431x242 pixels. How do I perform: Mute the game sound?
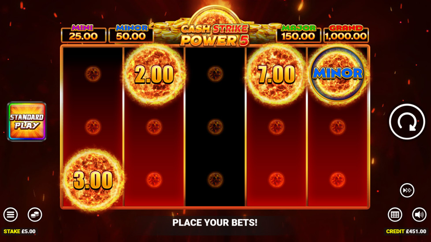(x=419, y=214)
